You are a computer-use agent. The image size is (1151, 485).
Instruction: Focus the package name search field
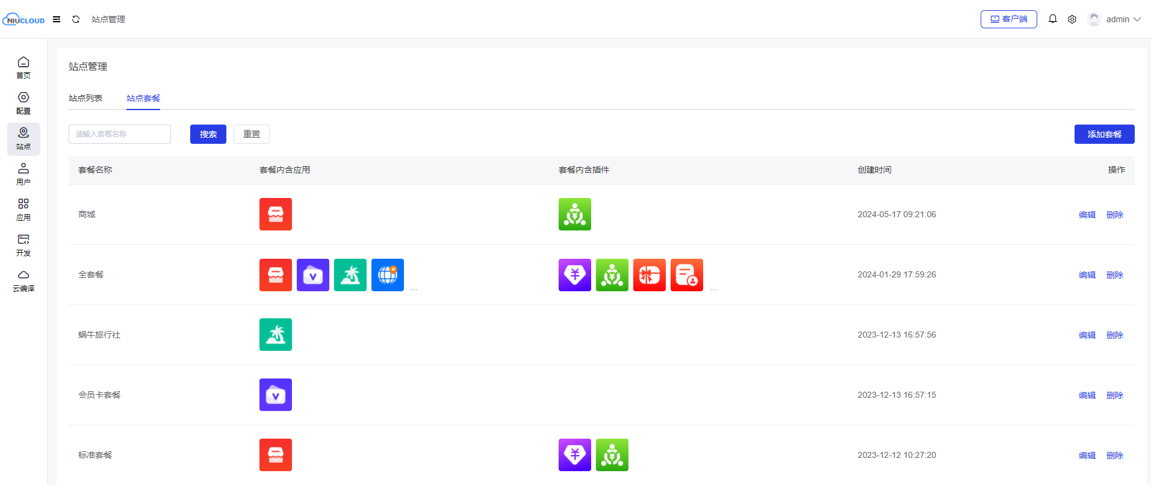[120, 134]
